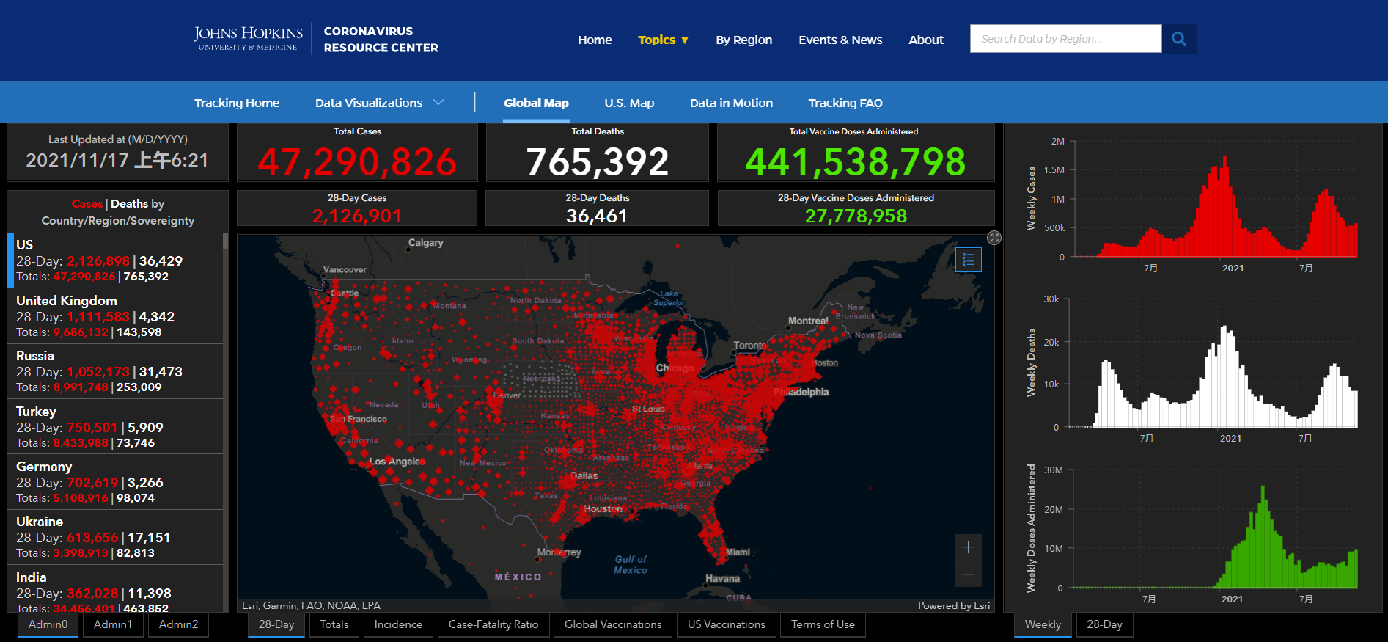Viewport: 1388px width, 642px height.
Task: Open the US Vaccinations tab
Action: [727, 624]
